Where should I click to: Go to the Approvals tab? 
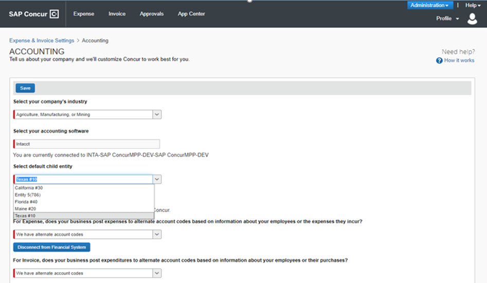(x=151, y=14)
